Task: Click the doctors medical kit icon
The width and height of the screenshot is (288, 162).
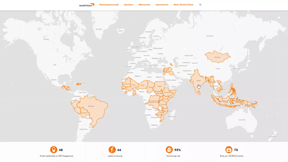Action: click(x=229, y=150)
